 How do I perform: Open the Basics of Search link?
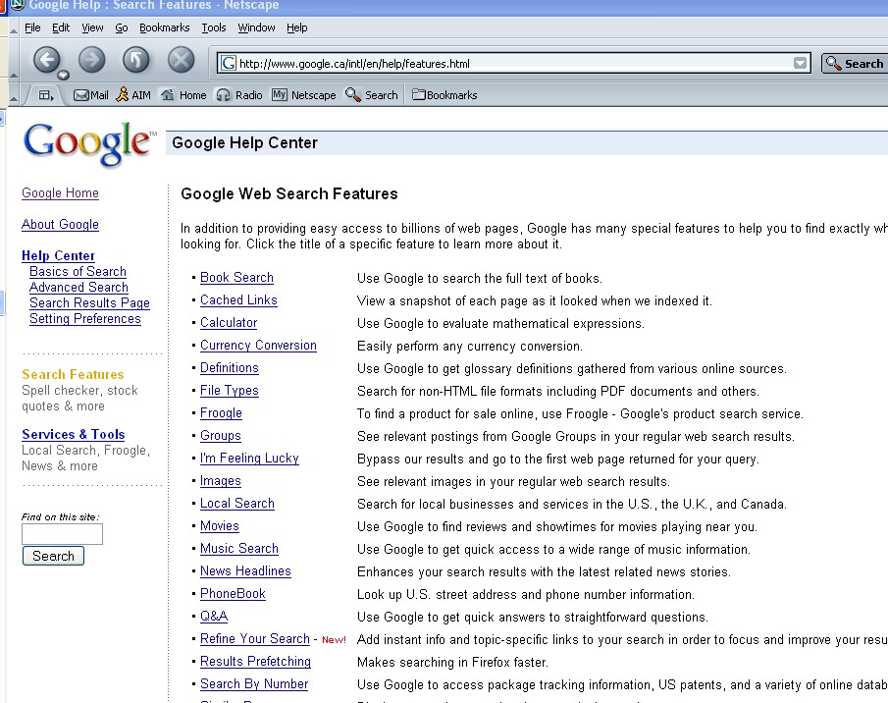point(78,272)
